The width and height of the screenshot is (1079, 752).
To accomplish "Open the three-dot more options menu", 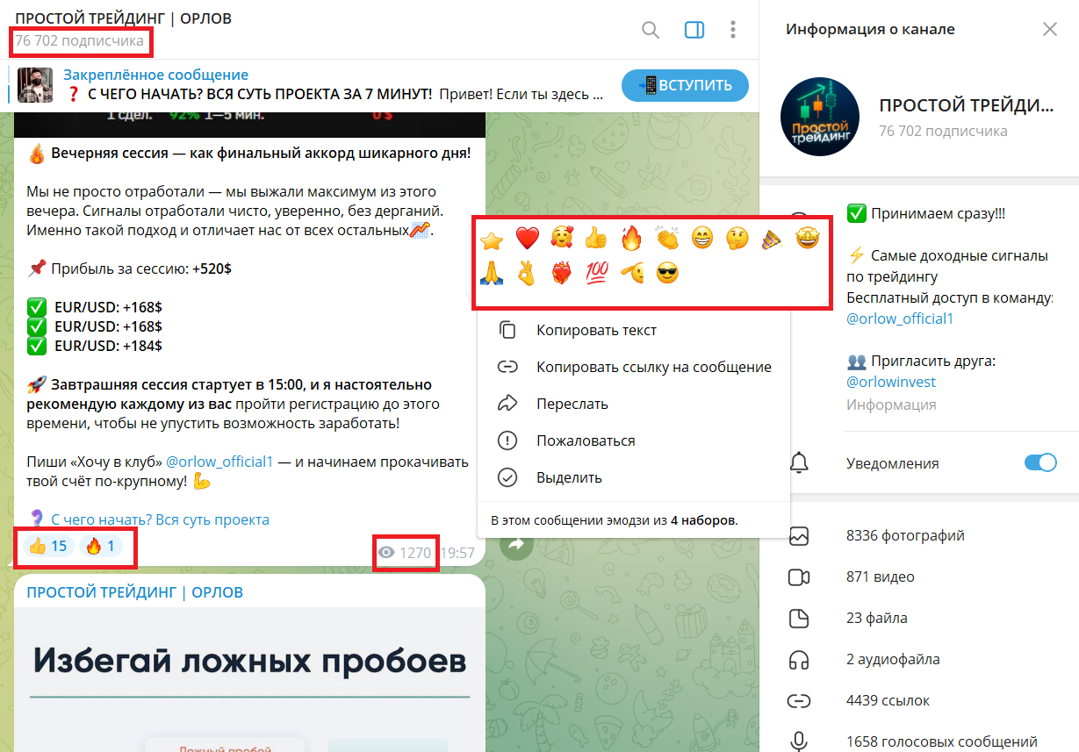I will [733, 31].
